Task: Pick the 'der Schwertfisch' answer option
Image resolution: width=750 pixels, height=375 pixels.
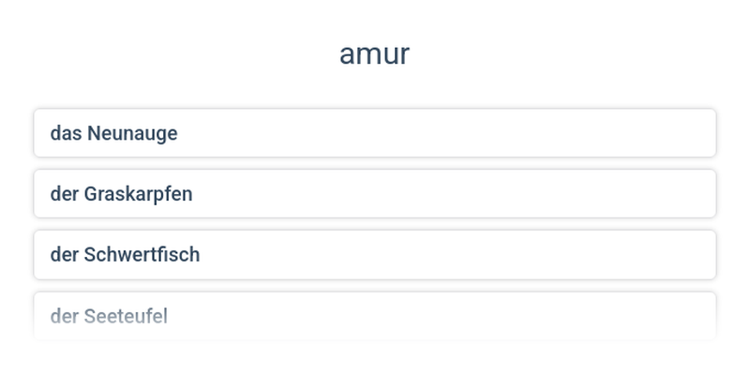Action: pyautogui.click(x=375, y=254)
